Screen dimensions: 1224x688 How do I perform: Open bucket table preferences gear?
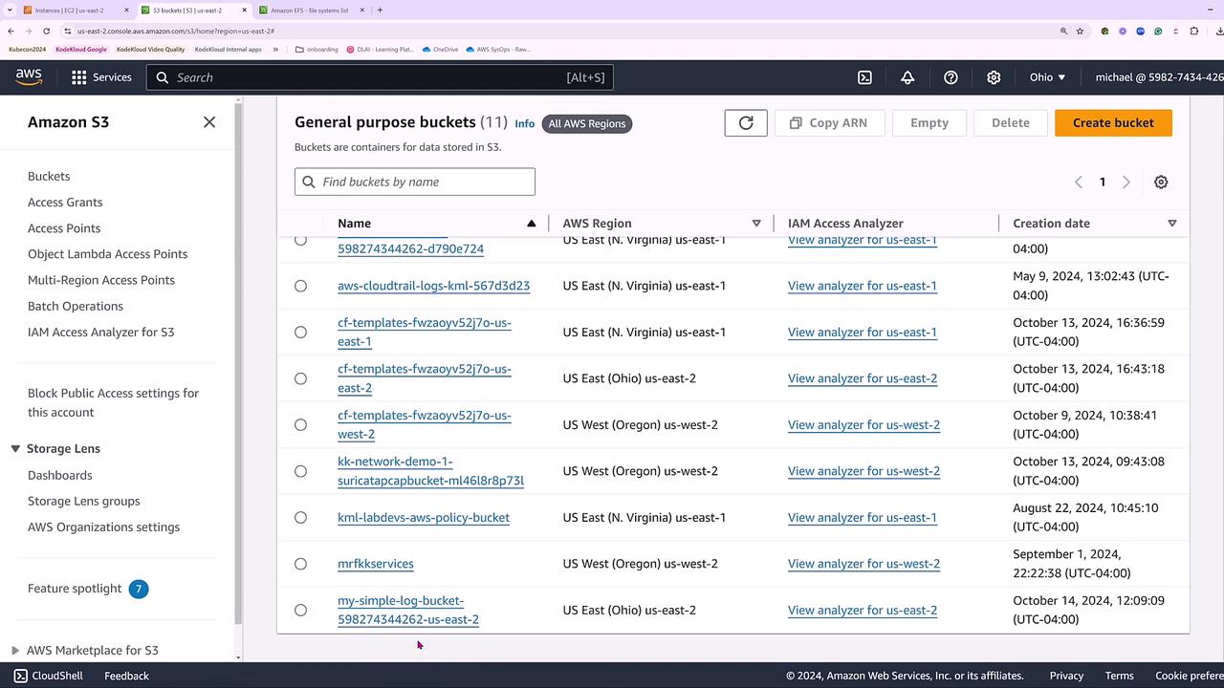(x=1161, y=182)
